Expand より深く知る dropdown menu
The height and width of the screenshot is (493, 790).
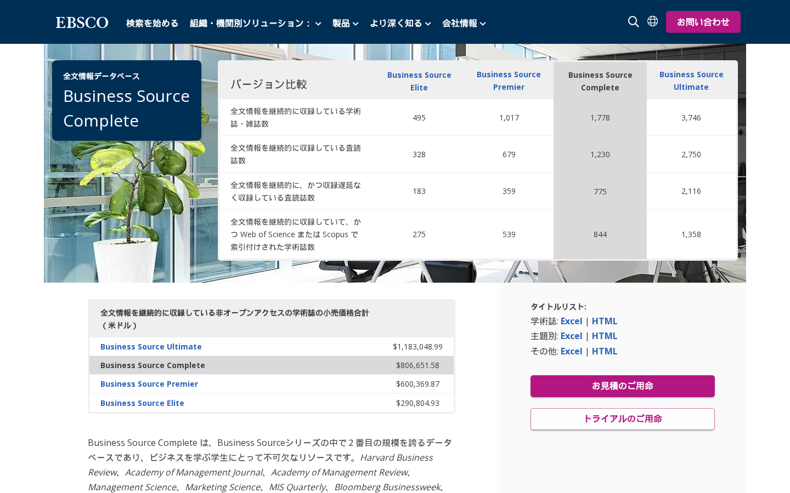pos(400,23)
